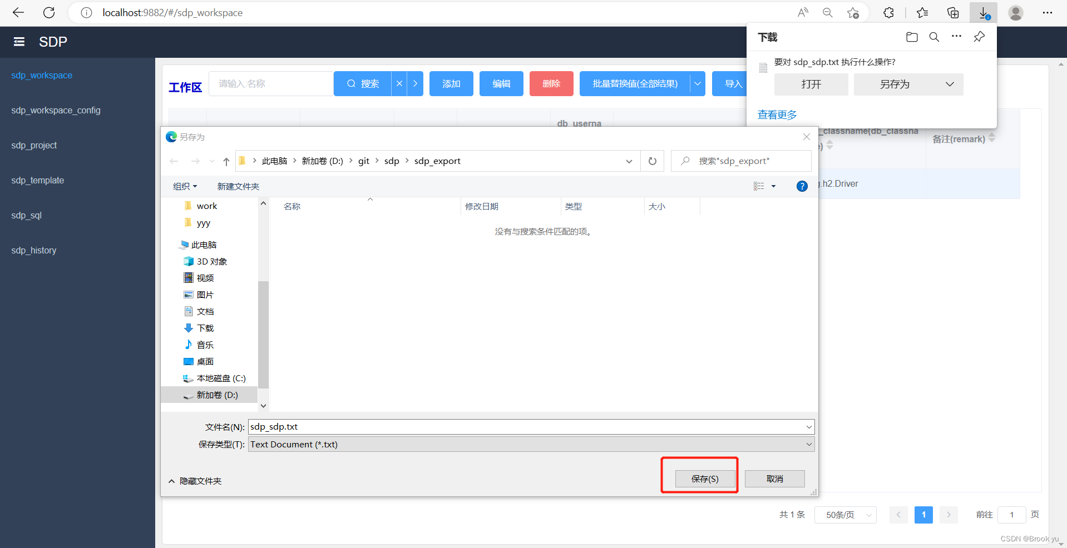1067x548 pixels.
Task: Pin the downloads panel
Action: pyautogui.click(x=979, y=37)
